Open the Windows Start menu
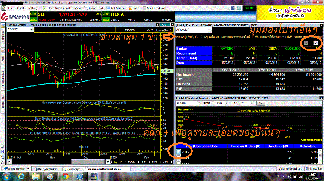This screenshot has height=181, width=324. 6,176
